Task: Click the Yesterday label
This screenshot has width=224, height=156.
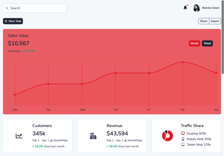Action: coord(14,51)
